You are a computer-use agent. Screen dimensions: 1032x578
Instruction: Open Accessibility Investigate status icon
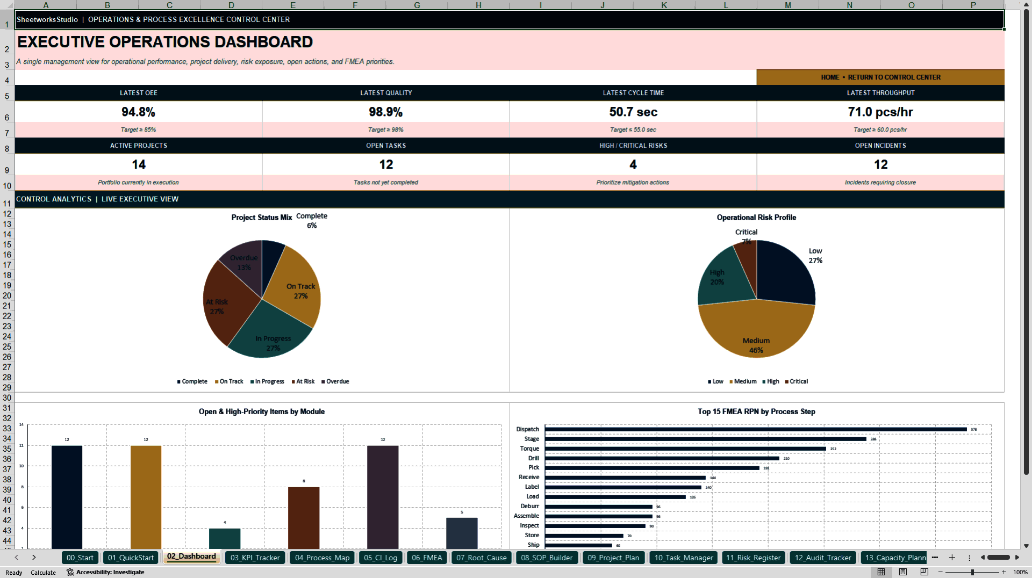coord(105,572)
